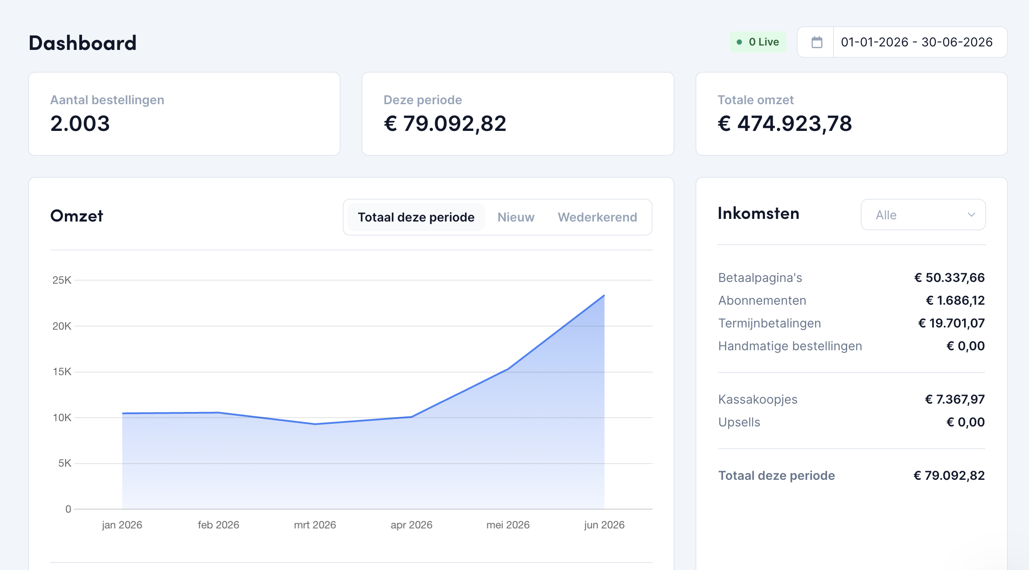Click the chevron arrow in the Alle dropdown
This screenshot has height=570, width=1029.
971,215
